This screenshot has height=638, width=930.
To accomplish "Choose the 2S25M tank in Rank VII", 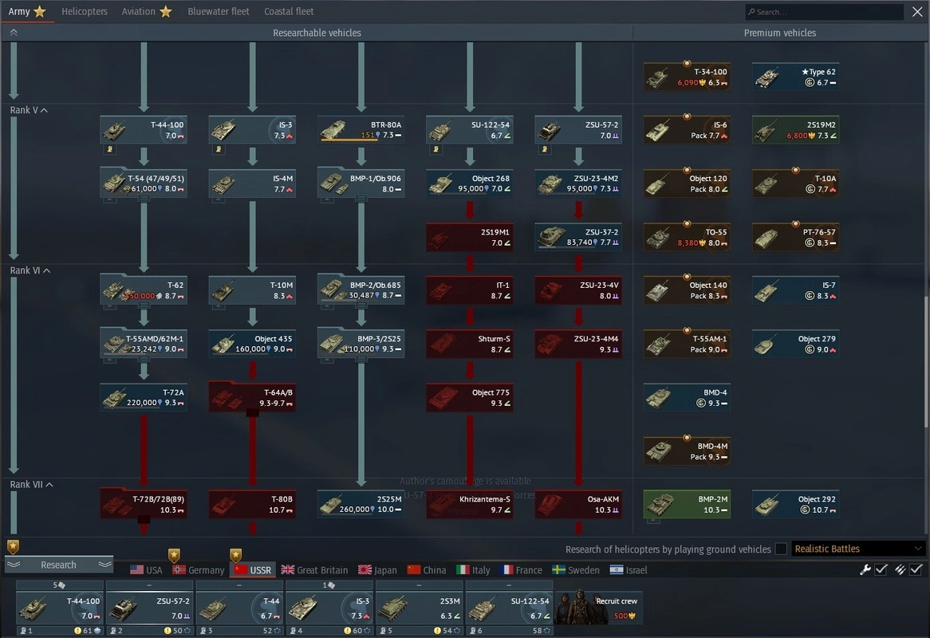I will coord(361,504).
